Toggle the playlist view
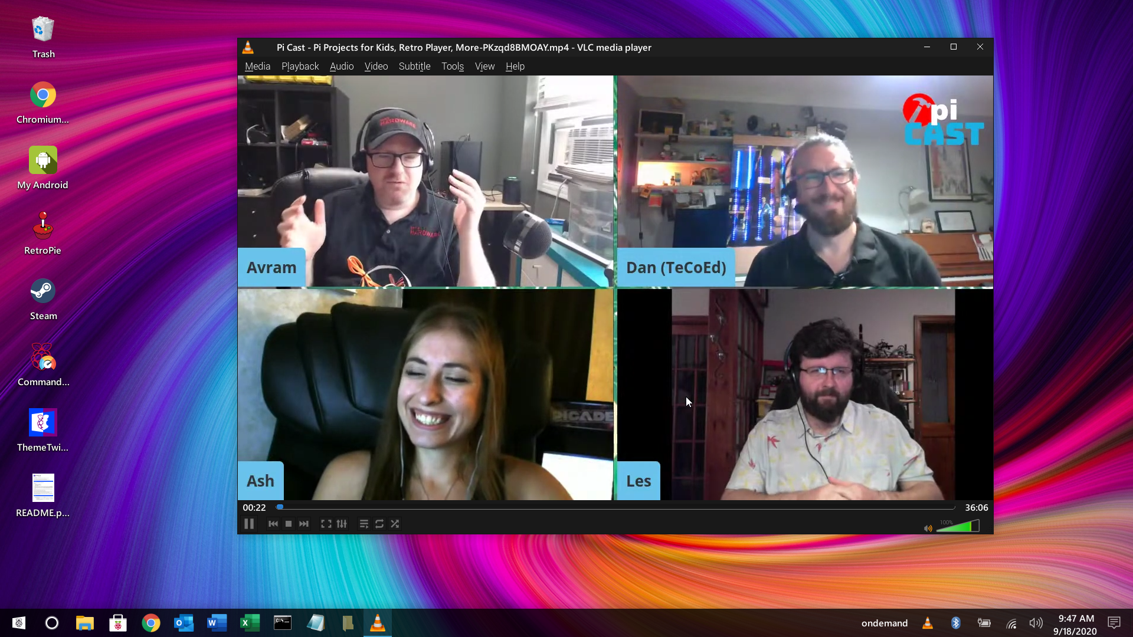Viewport: 1133px width, 637px height. [364, 524]
